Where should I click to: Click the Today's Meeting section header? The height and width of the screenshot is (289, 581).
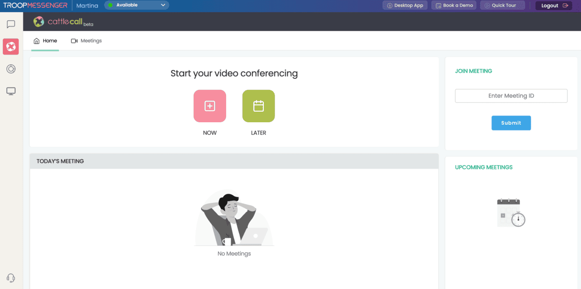coord(59,161)
